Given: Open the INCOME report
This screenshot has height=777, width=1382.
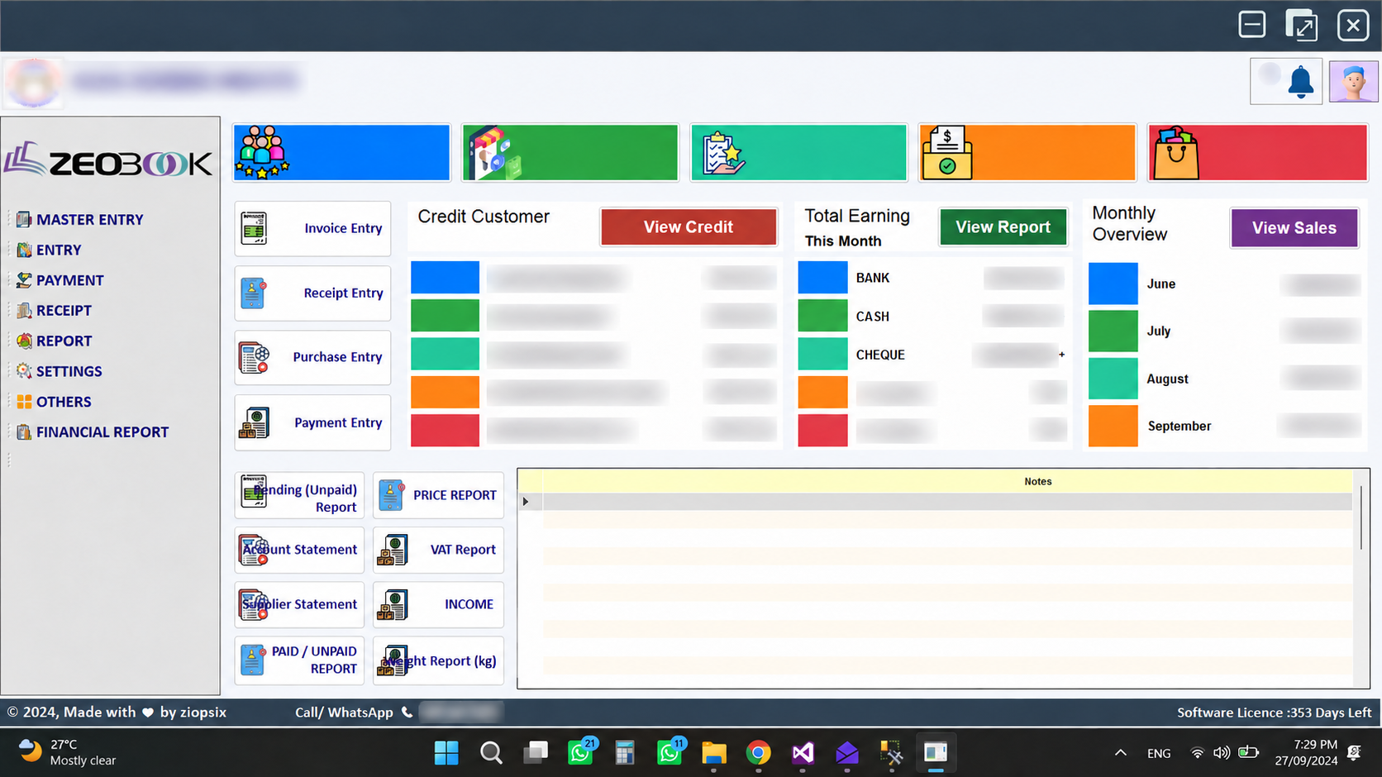Looking at the screenshot, I should pyautogui.click(x=438, y=604).
